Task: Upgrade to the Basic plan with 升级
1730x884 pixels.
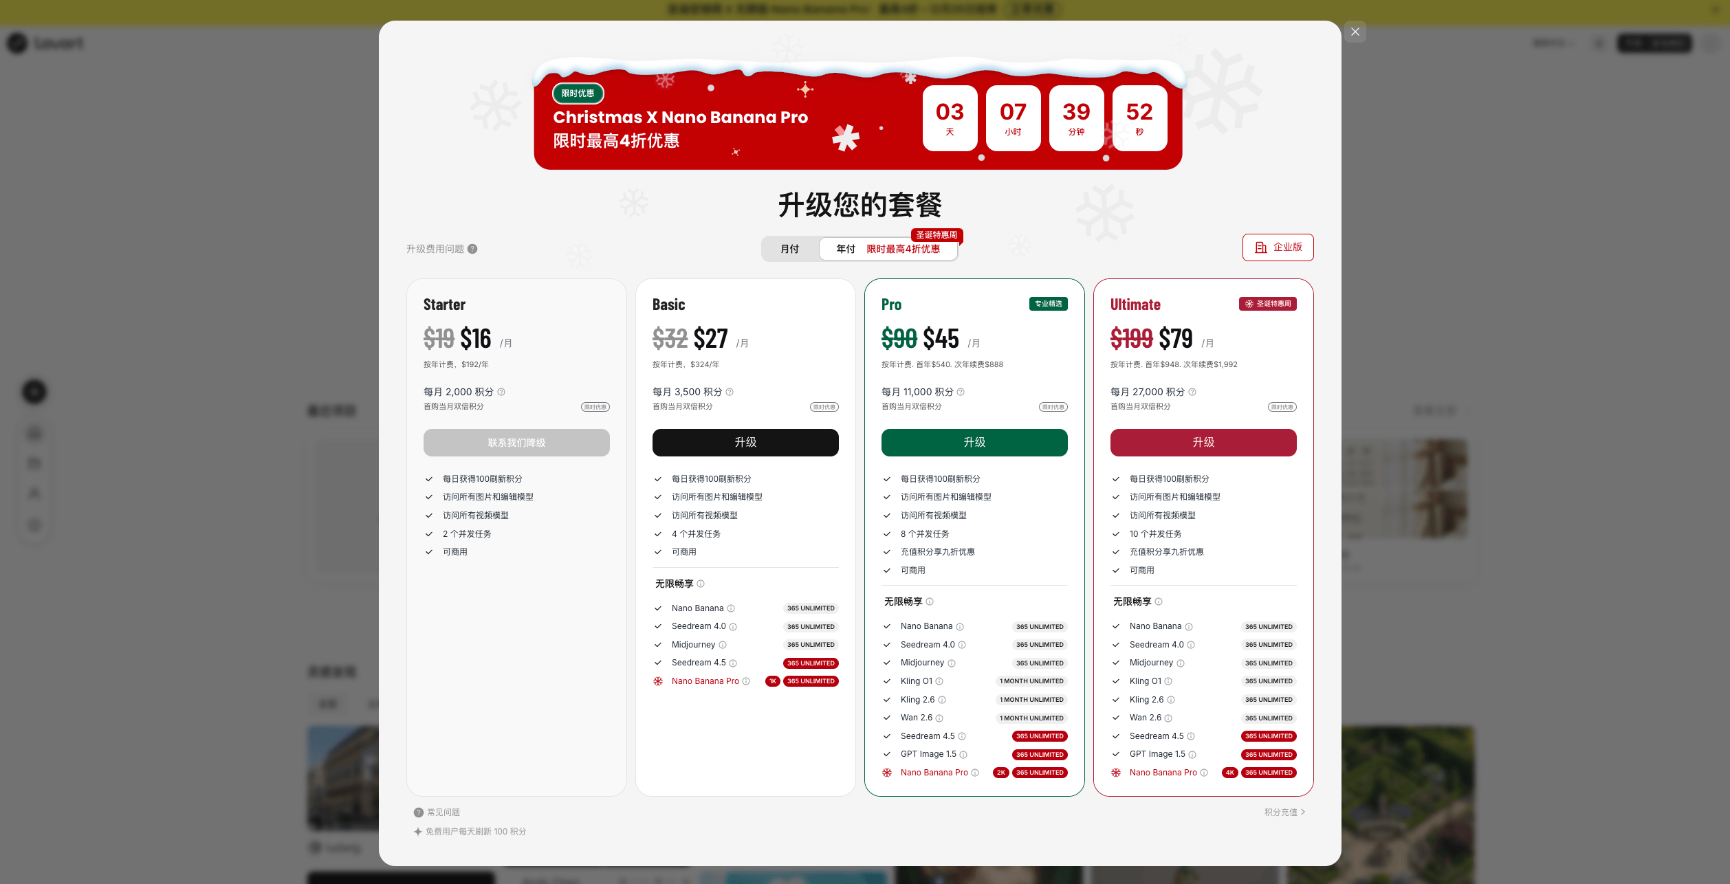Action: [x=745, y=443]
